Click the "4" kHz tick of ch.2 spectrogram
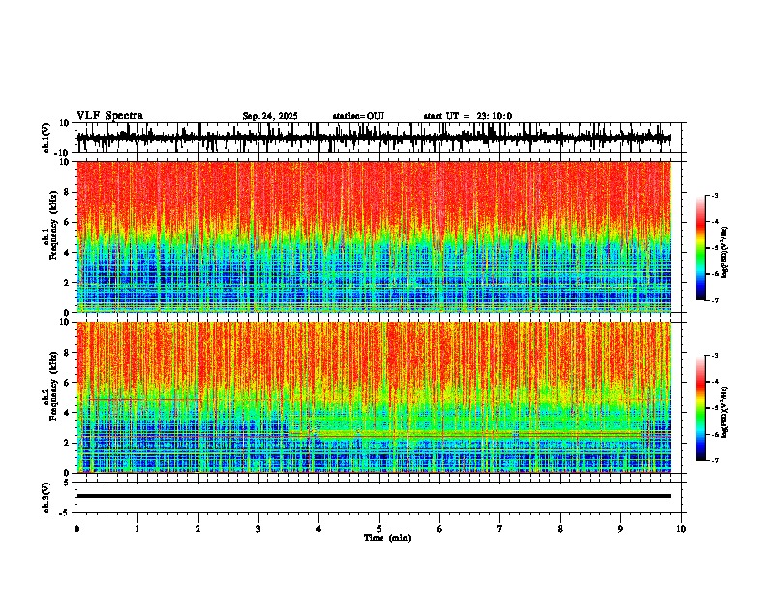This screenshot has width=767, height=593. pyautogui.click(x=67, y=413)
